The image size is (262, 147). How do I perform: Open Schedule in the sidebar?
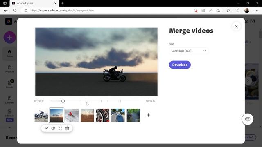(9, 113)
